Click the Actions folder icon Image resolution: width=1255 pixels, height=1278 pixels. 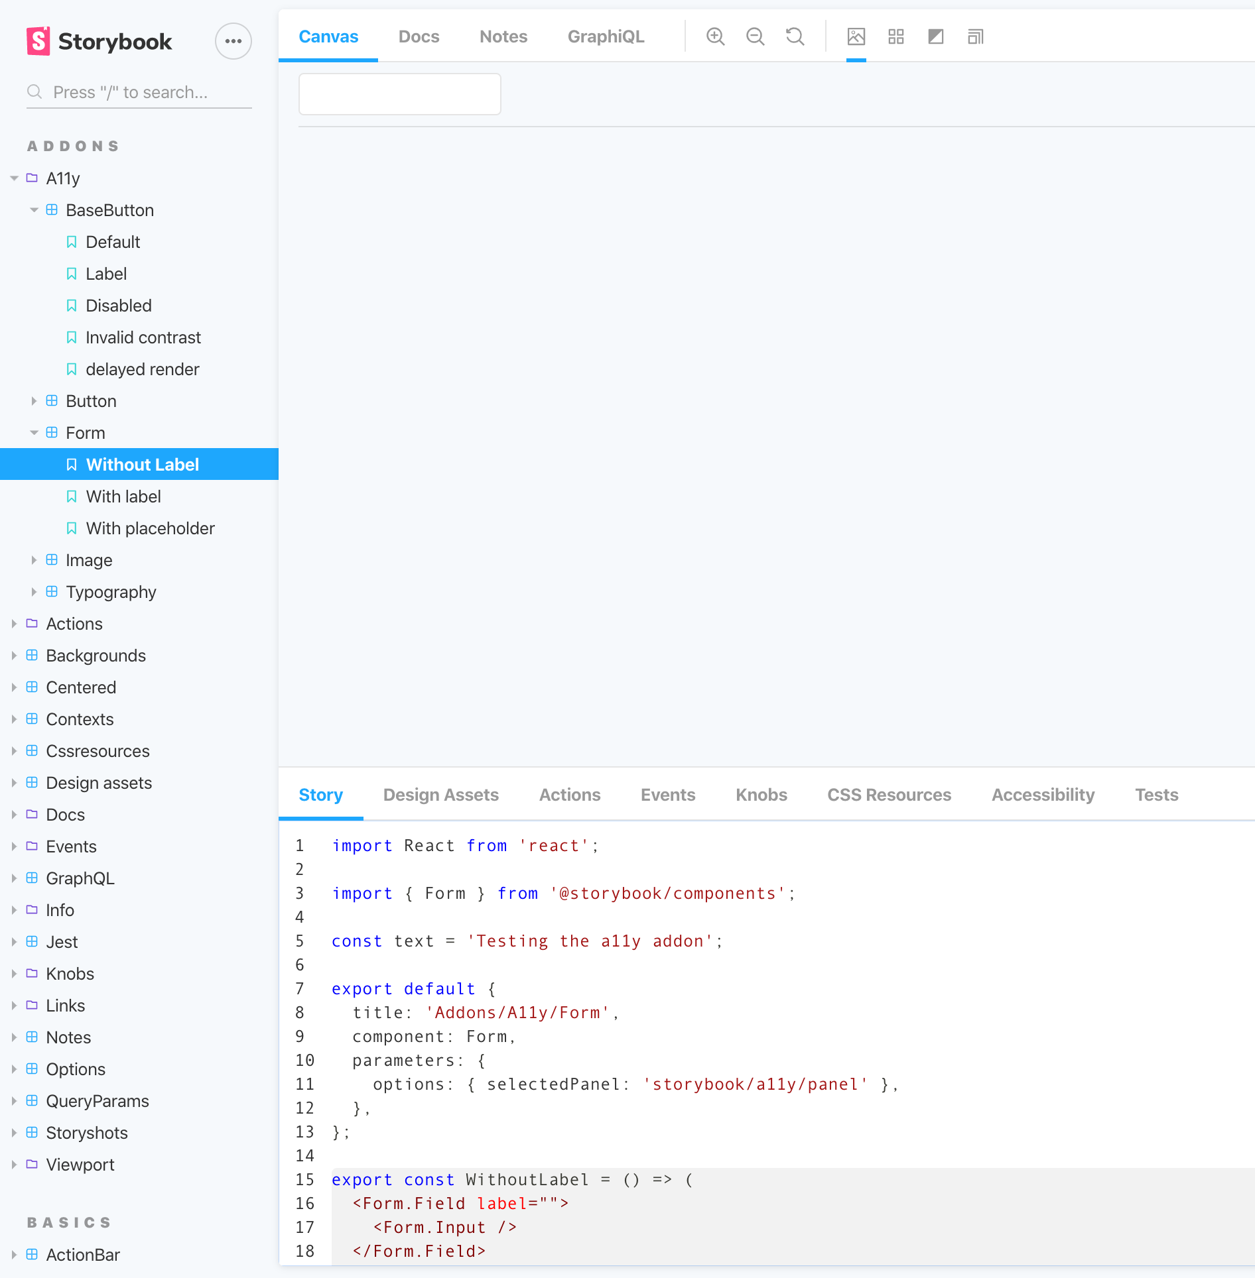click(x=32, y=623)
